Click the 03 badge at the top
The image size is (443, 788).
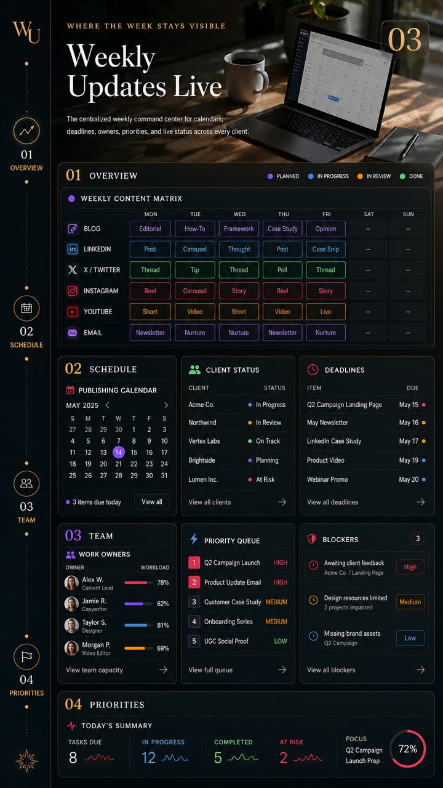tap(405, 39)
